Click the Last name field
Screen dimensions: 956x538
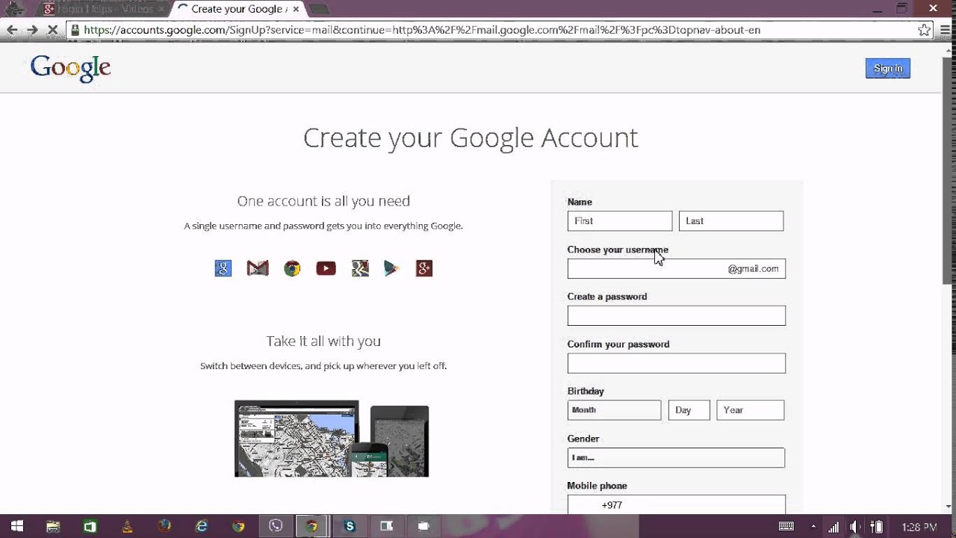[731, 221]
